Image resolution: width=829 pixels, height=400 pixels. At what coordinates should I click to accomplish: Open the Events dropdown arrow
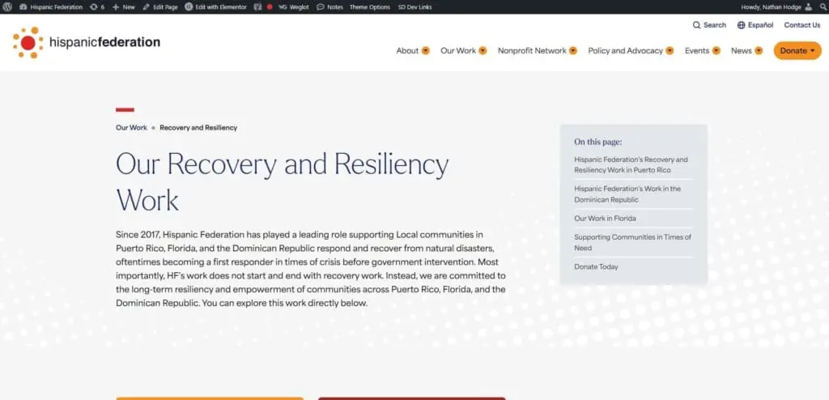point(716,51)
